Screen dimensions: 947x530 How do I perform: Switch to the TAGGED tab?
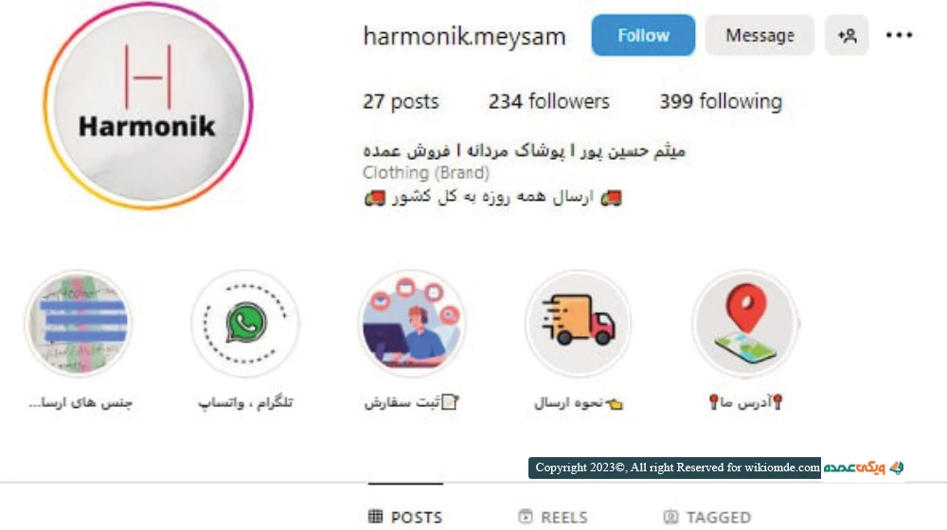pos(706,518)
